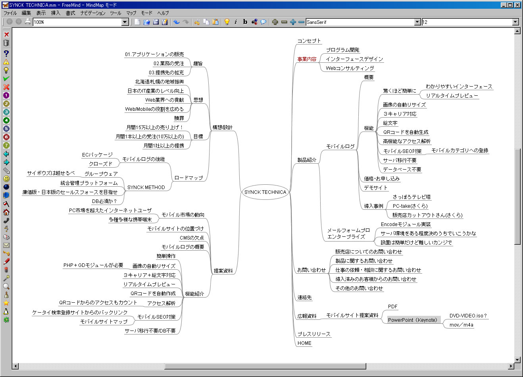
Task: Open the ファイル menu
Action: point(10,13)
